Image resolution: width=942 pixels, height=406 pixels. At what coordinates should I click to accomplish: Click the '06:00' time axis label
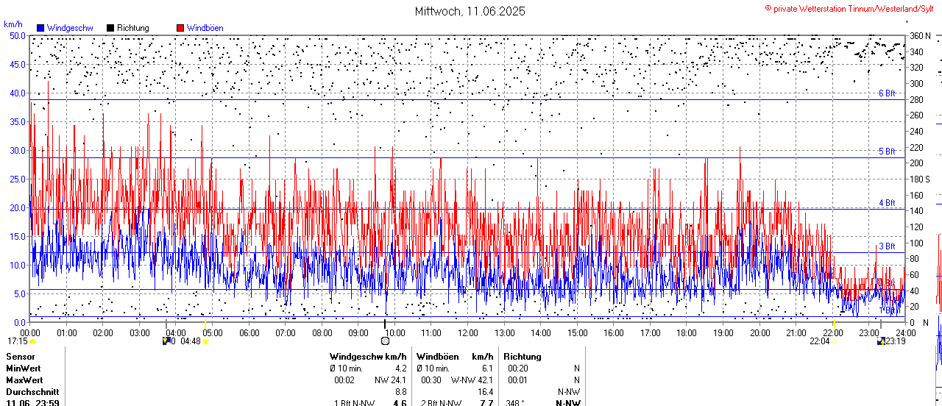[x=249, y=332]
